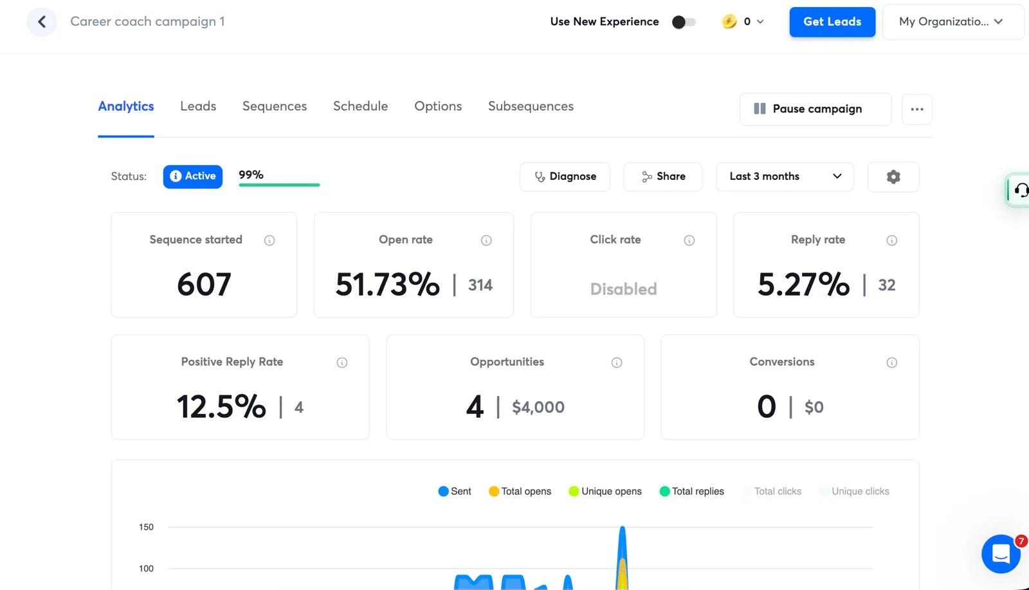Viewport: 1029px width, 590px height.
Task: Toggle the Use New Experience switch
Action: tap(684, 22)
